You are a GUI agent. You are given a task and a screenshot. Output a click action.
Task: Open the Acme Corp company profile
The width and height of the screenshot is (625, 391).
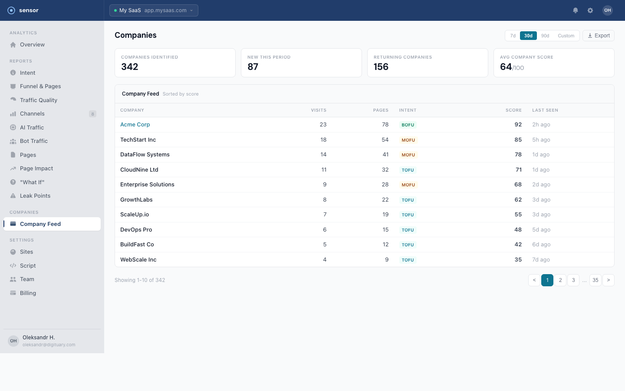click(x=135, y=124)
